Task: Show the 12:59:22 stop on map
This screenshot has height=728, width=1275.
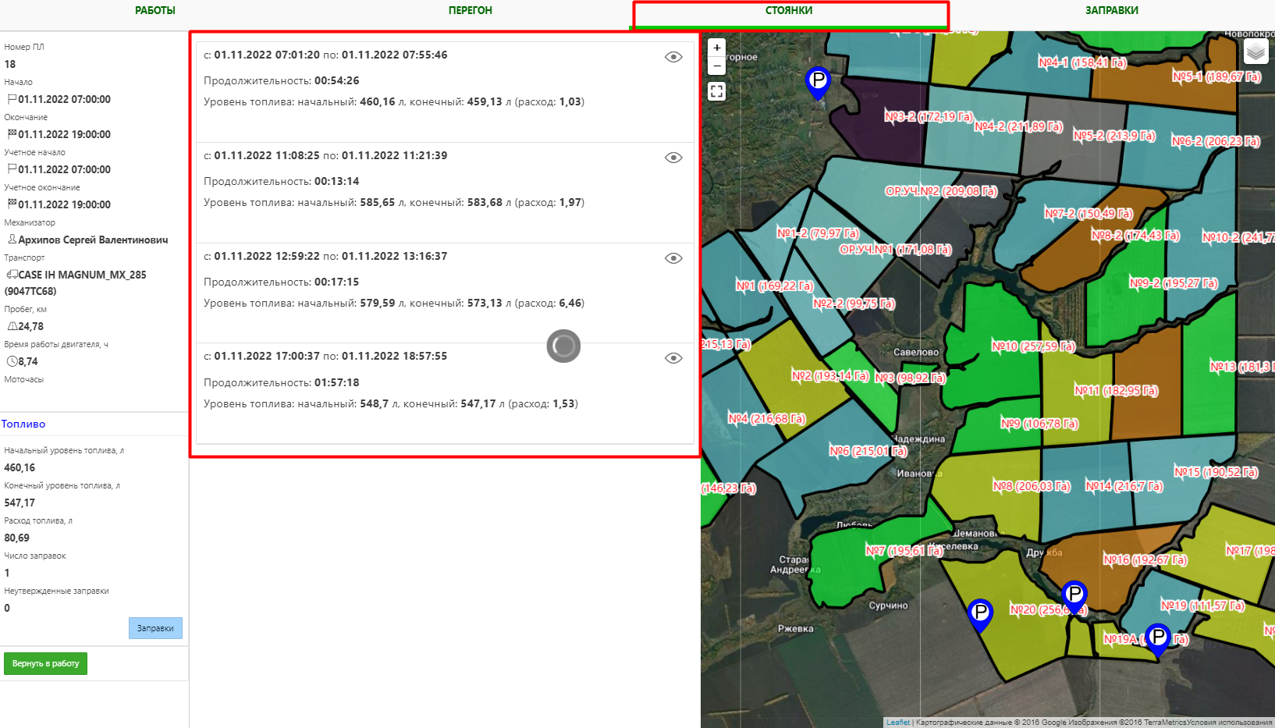Action: pos(673,258)
